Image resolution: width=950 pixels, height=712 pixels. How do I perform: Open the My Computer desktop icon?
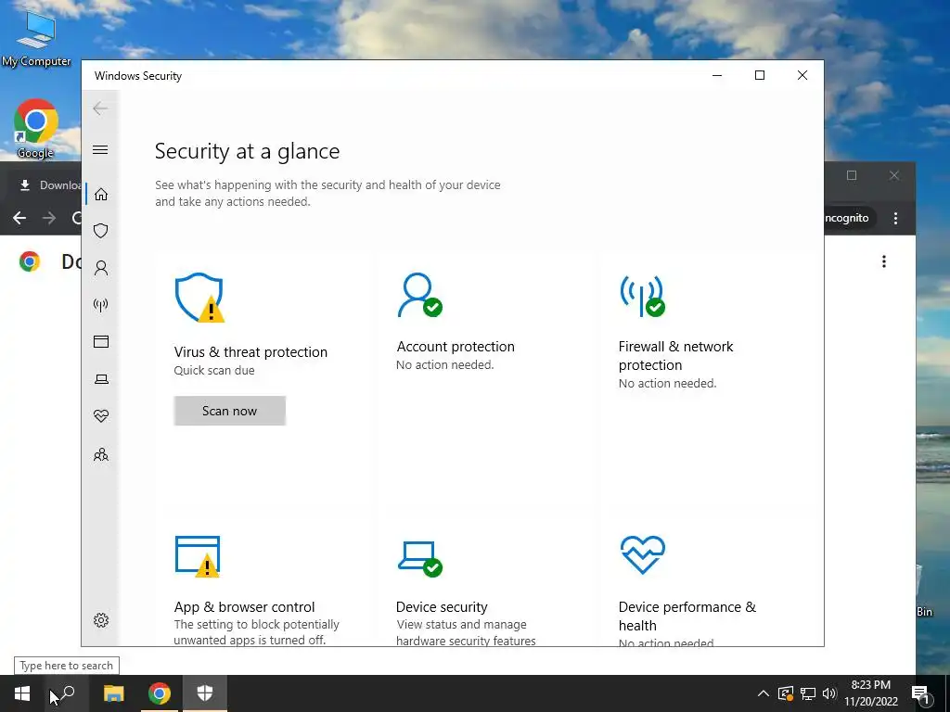click(36, 37)
